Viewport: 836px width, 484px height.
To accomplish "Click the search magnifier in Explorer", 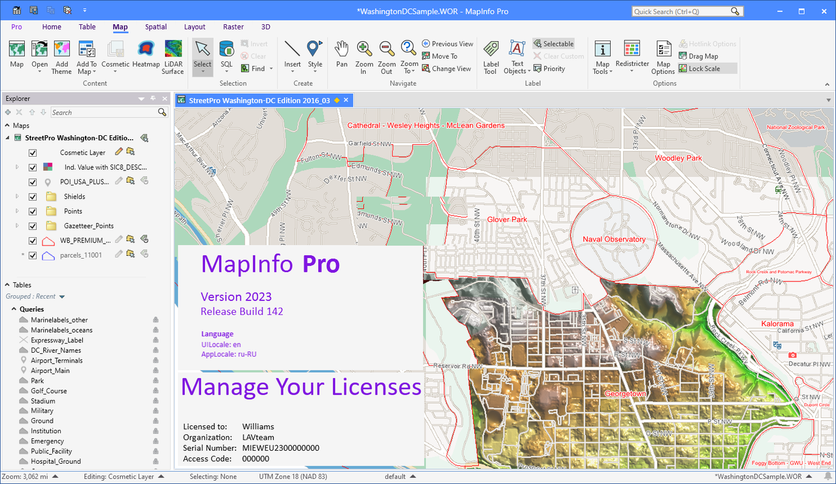I will (162, 112).
